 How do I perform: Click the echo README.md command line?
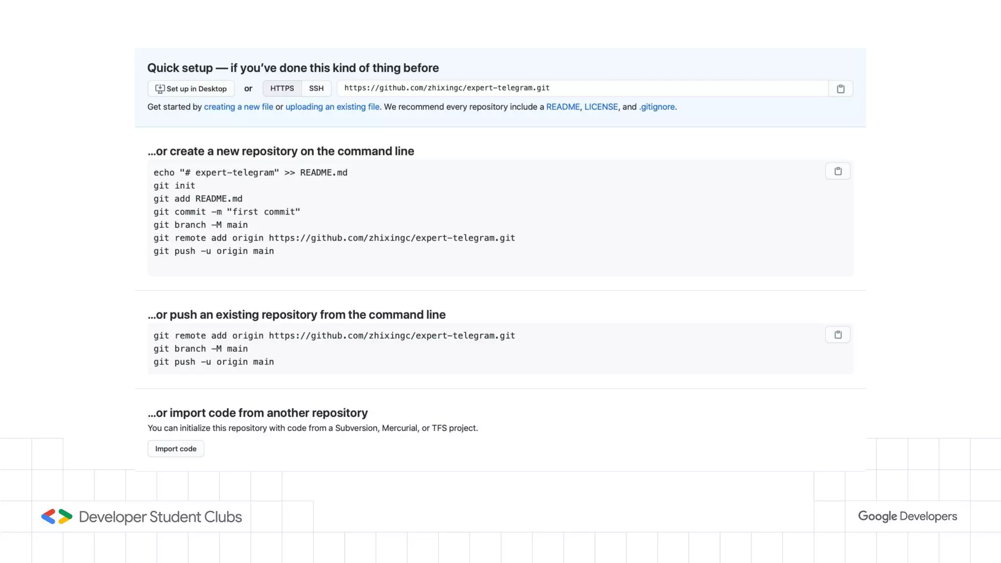click(x=250, y=173)
